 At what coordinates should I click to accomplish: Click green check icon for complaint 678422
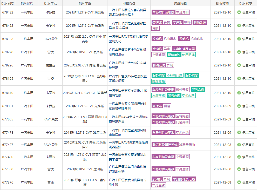[239, 25]
